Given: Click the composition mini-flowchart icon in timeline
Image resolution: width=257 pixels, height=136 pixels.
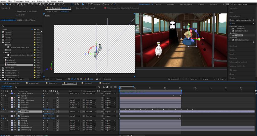Looking at the screenshot, I should point(99,87).
